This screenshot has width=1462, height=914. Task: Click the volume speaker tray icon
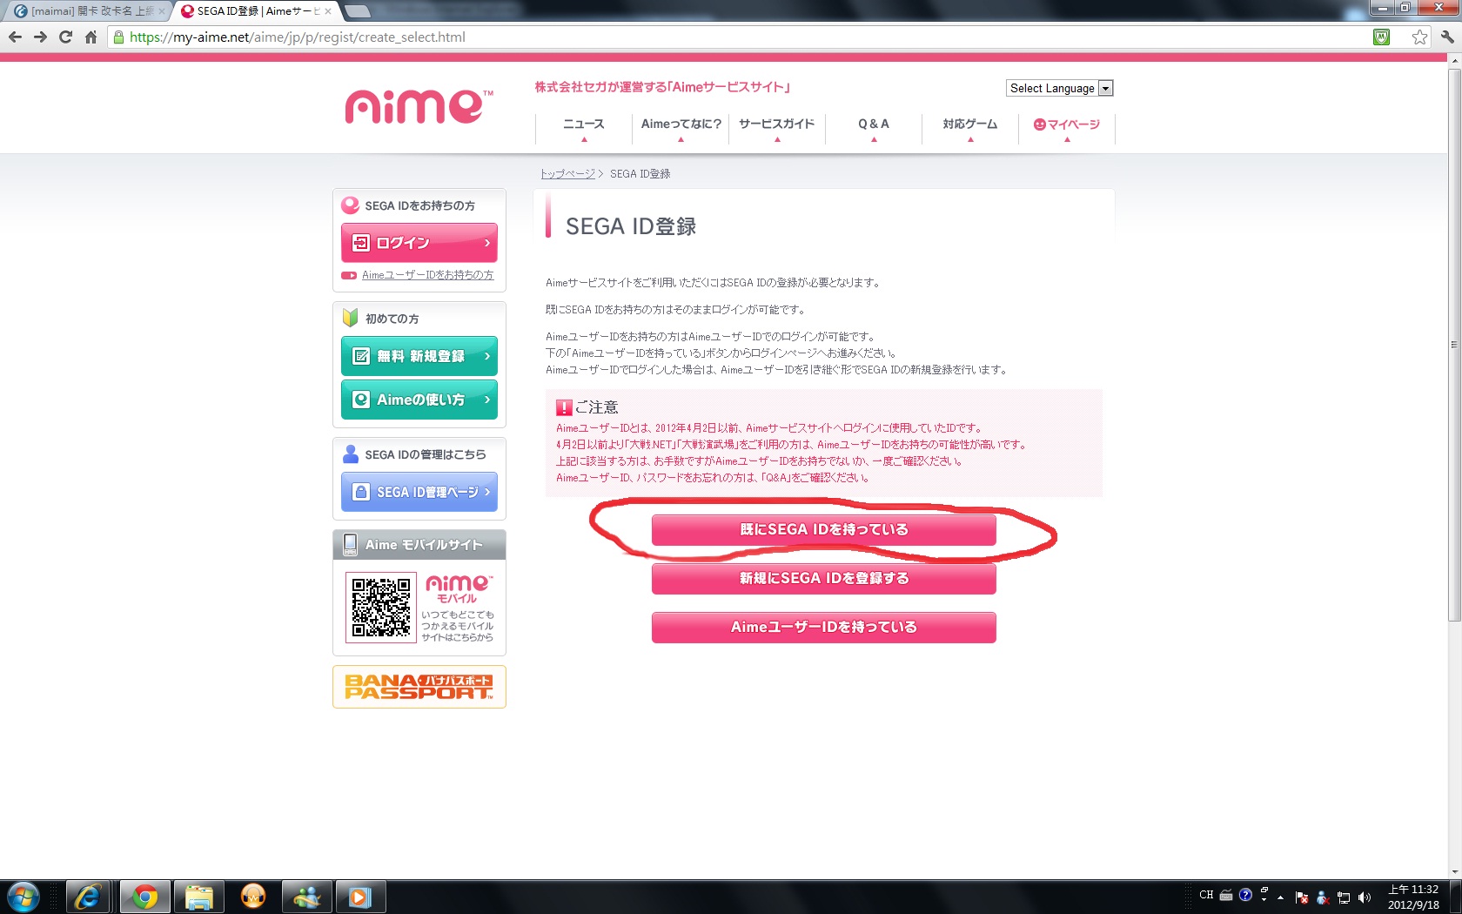tap(1365, 897)
